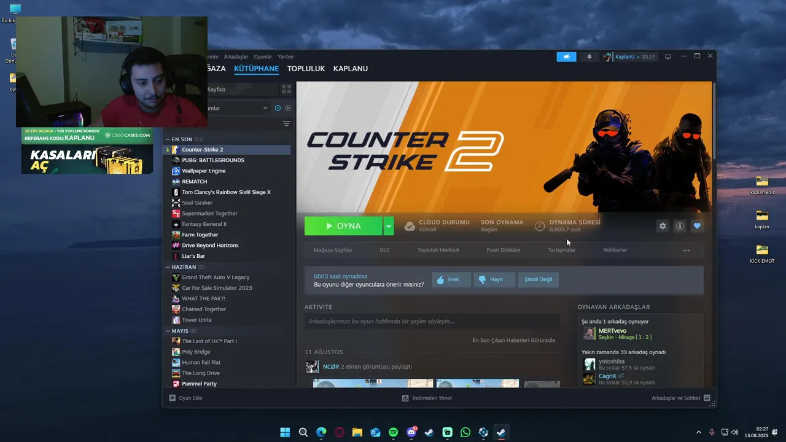Add Counter-Strike 2 to favorites heart icon
The image size is (786, 442).
697,226
